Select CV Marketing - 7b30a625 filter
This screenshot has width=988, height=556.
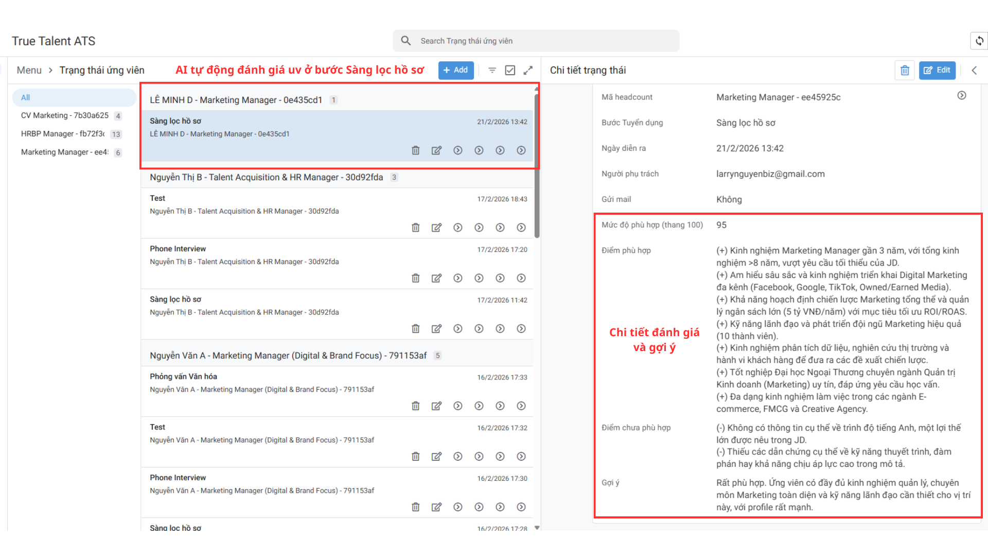coord(65,115)
